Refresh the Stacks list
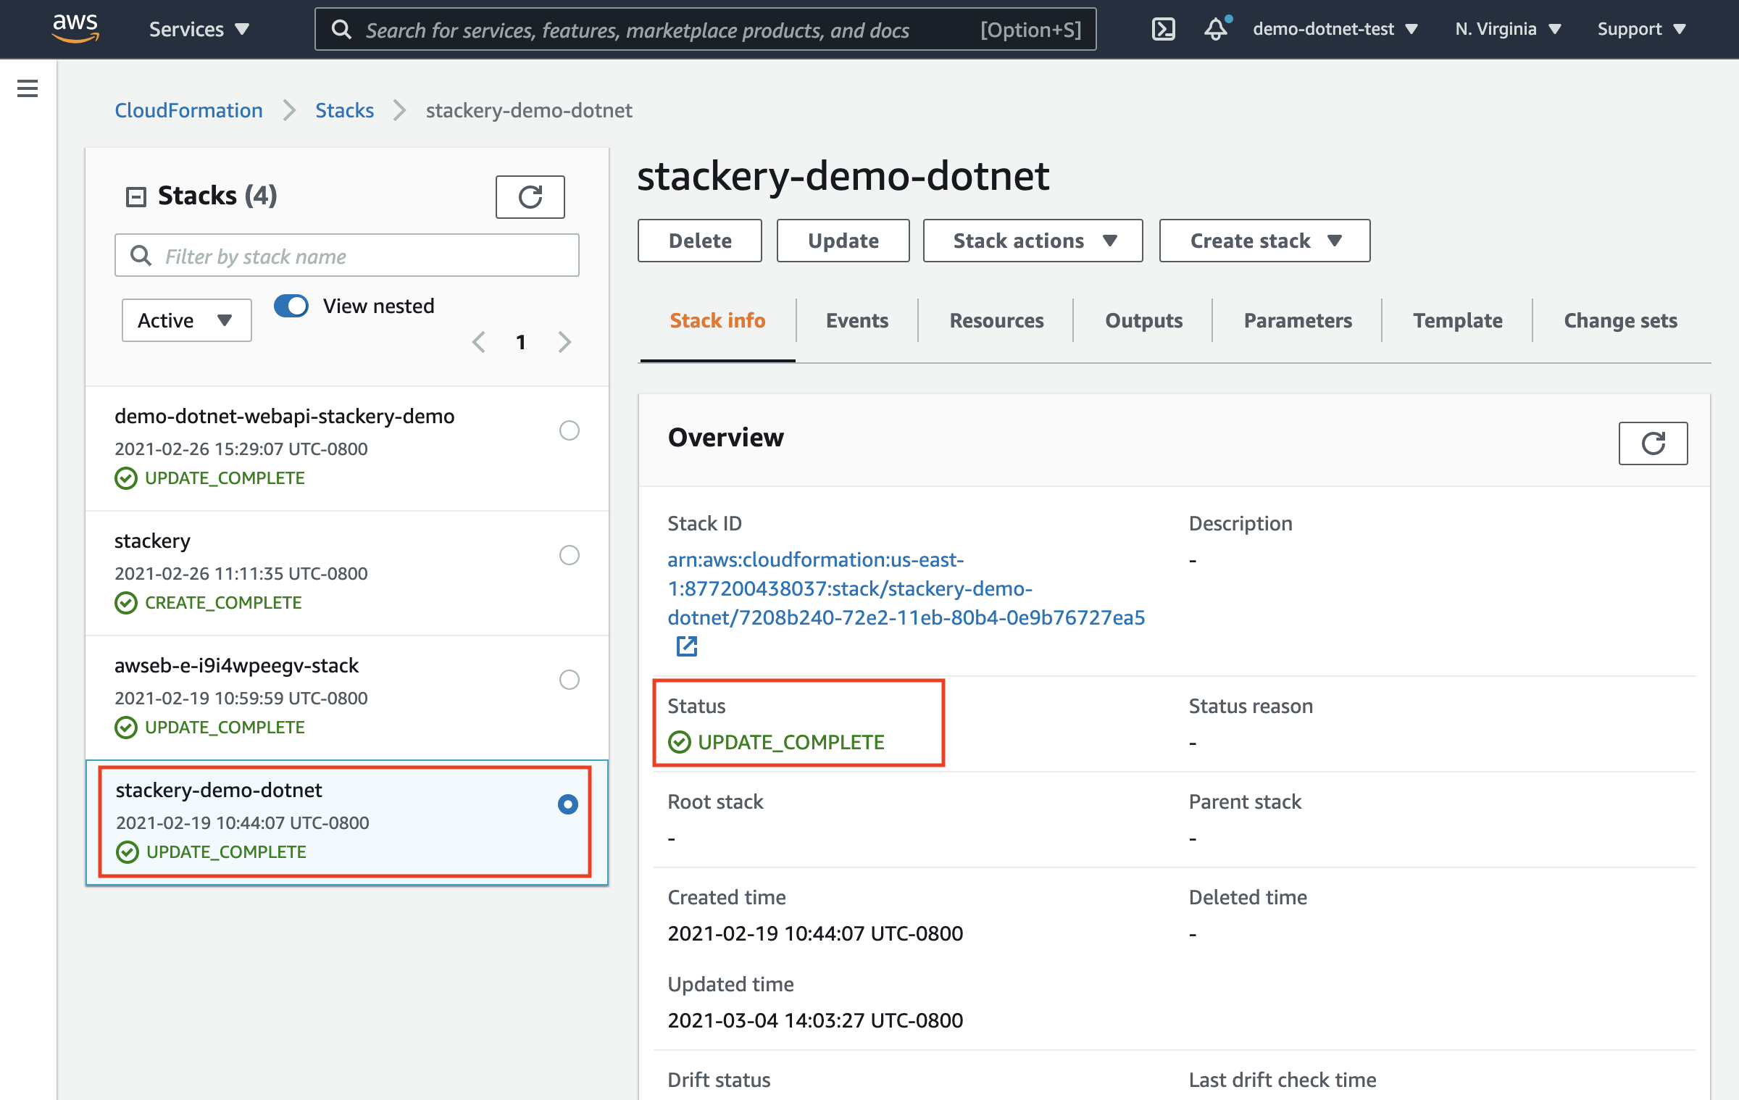 coord(530,196)
